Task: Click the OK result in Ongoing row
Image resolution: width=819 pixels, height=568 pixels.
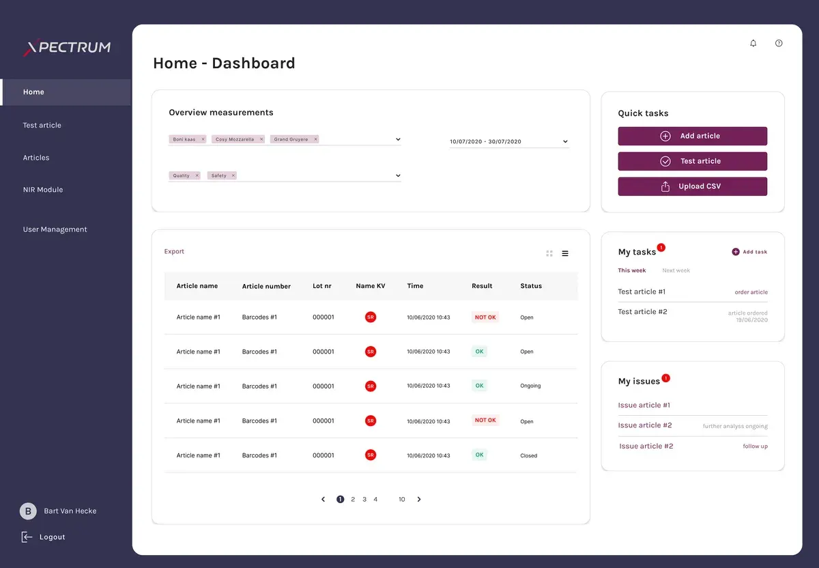Action: tap(479, 386)
